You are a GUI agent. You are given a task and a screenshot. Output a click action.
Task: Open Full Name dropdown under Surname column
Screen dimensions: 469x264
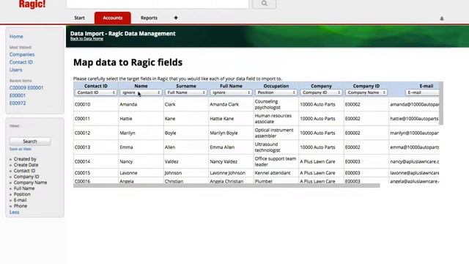(186, 92)
